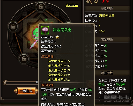The height and width of the screenshot is (106, 133).
Task: Click the green fan item icon in tooltip
Action: click(x=45, y=30)
